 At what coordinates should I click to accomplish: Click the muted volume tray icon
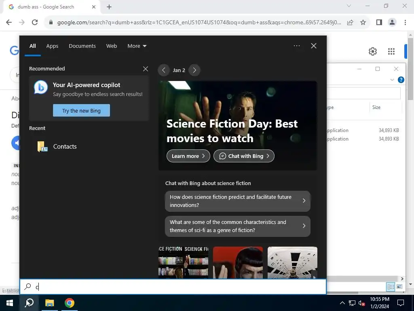[362, 303]
